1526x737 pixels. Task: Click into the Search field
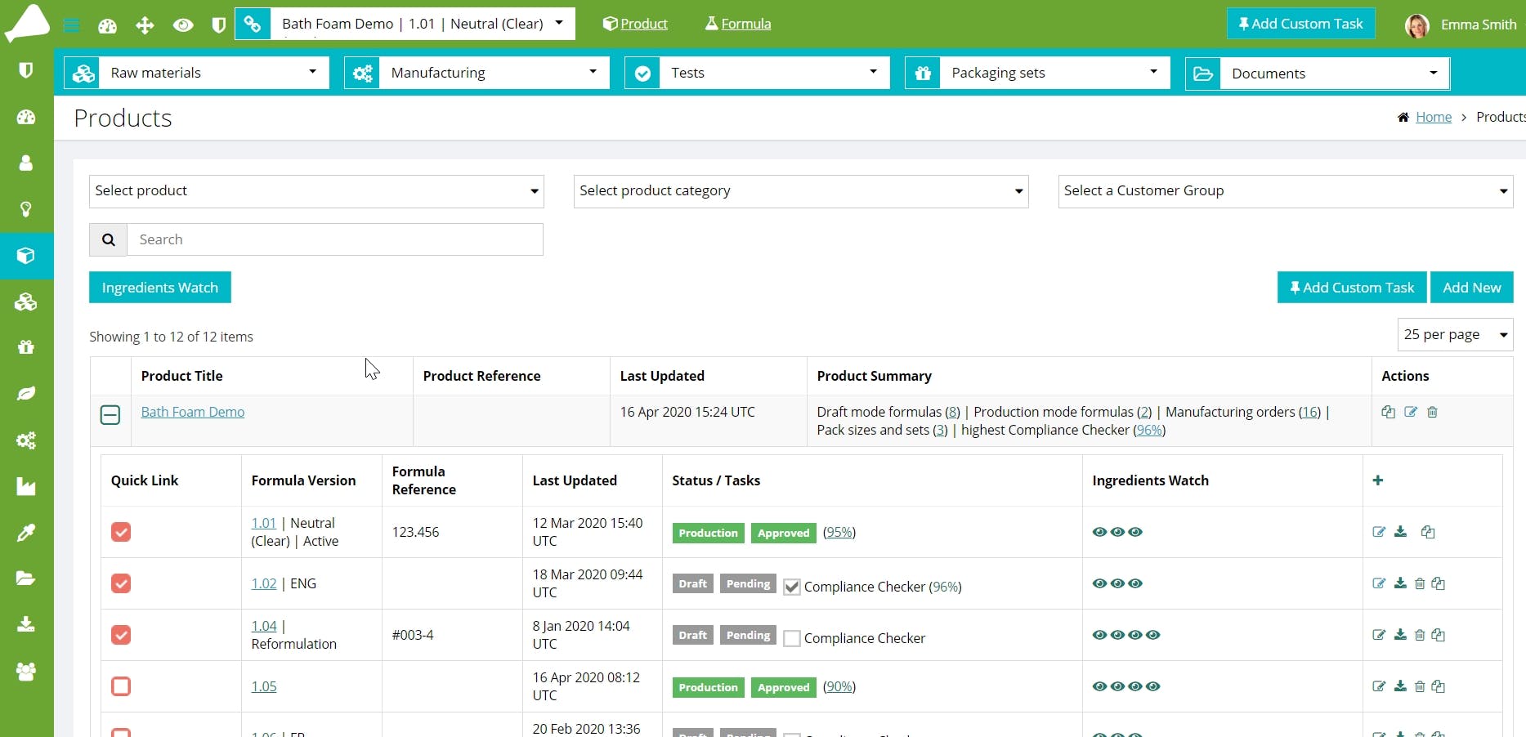pos(335,239)
